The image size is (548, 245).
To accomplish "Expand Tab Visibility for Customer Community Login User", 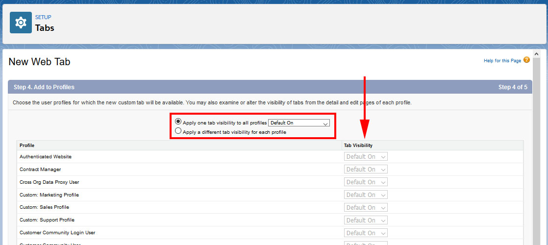I will click(x=366, y=233).
